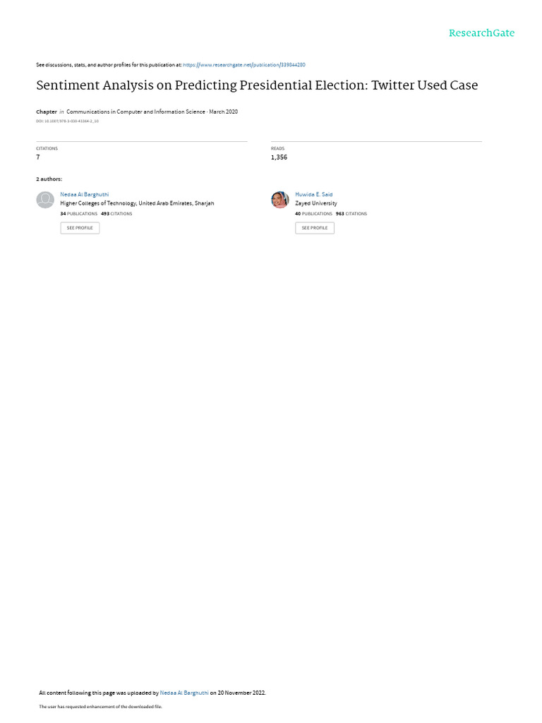Click 493 CITATIONS stat for Nedaa
542x723 pixels.
[116, 214]
